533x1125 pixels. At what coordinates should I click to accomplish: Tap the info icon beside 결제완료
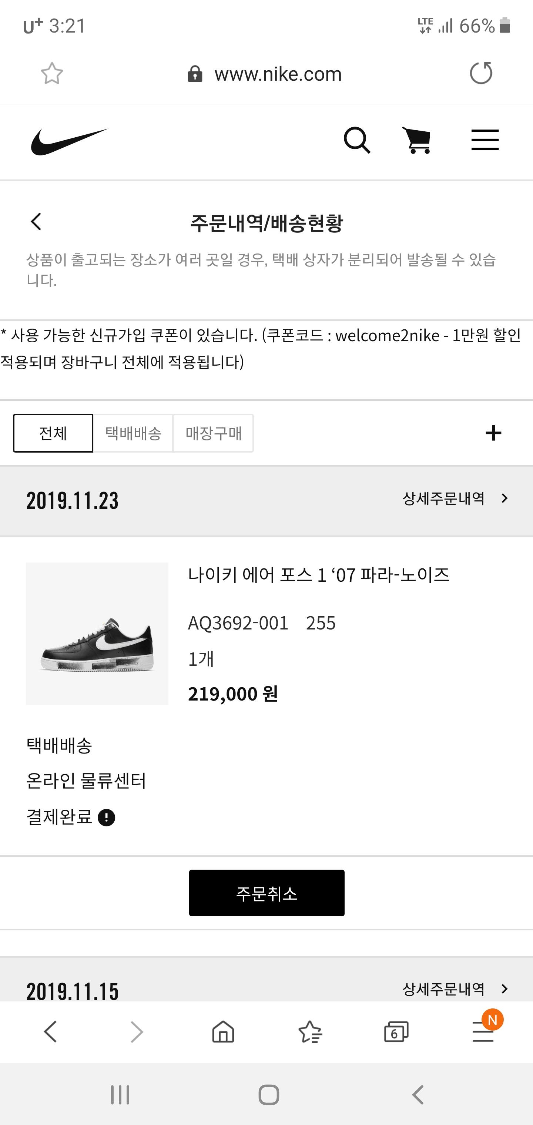106,817
